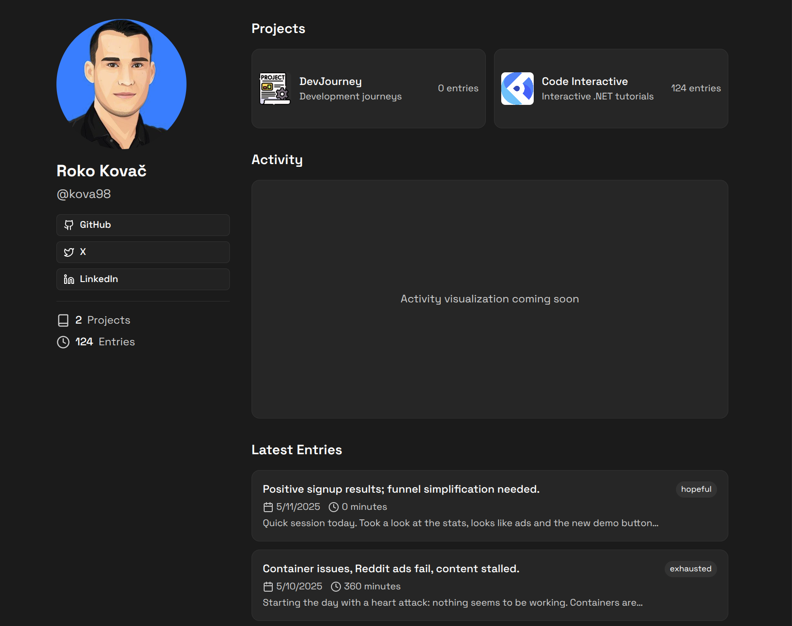Click the Activity section heading
Viewport: 792px width, 626px height.
tap(277, 160)
